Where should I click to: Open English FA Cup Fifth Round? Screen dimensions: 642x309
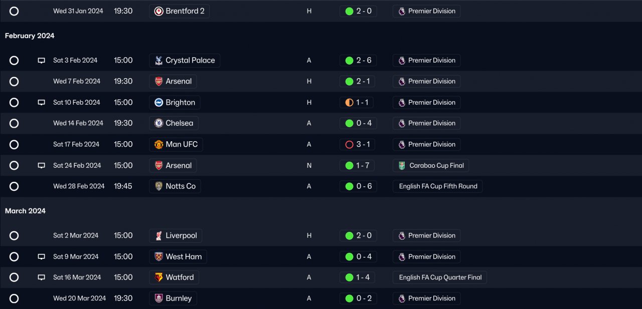click(438, 186)
